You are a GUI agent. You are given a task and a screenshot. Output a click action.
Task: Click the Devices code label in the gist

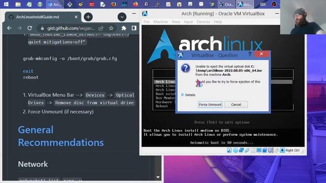(x=95, y=95)
